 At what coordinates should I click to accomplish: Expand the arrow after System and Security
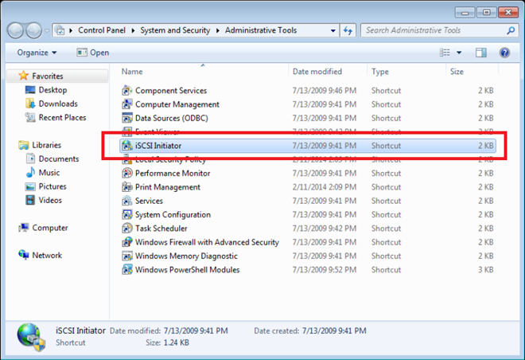pyautogui.click(x=218, y=30)
